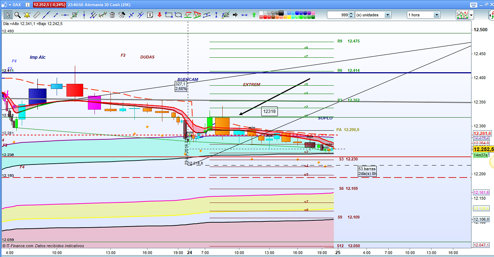Click the info button next to DAX
This screenshot has height=257, width=494.
pyautogui.click(x=27, y=5)
